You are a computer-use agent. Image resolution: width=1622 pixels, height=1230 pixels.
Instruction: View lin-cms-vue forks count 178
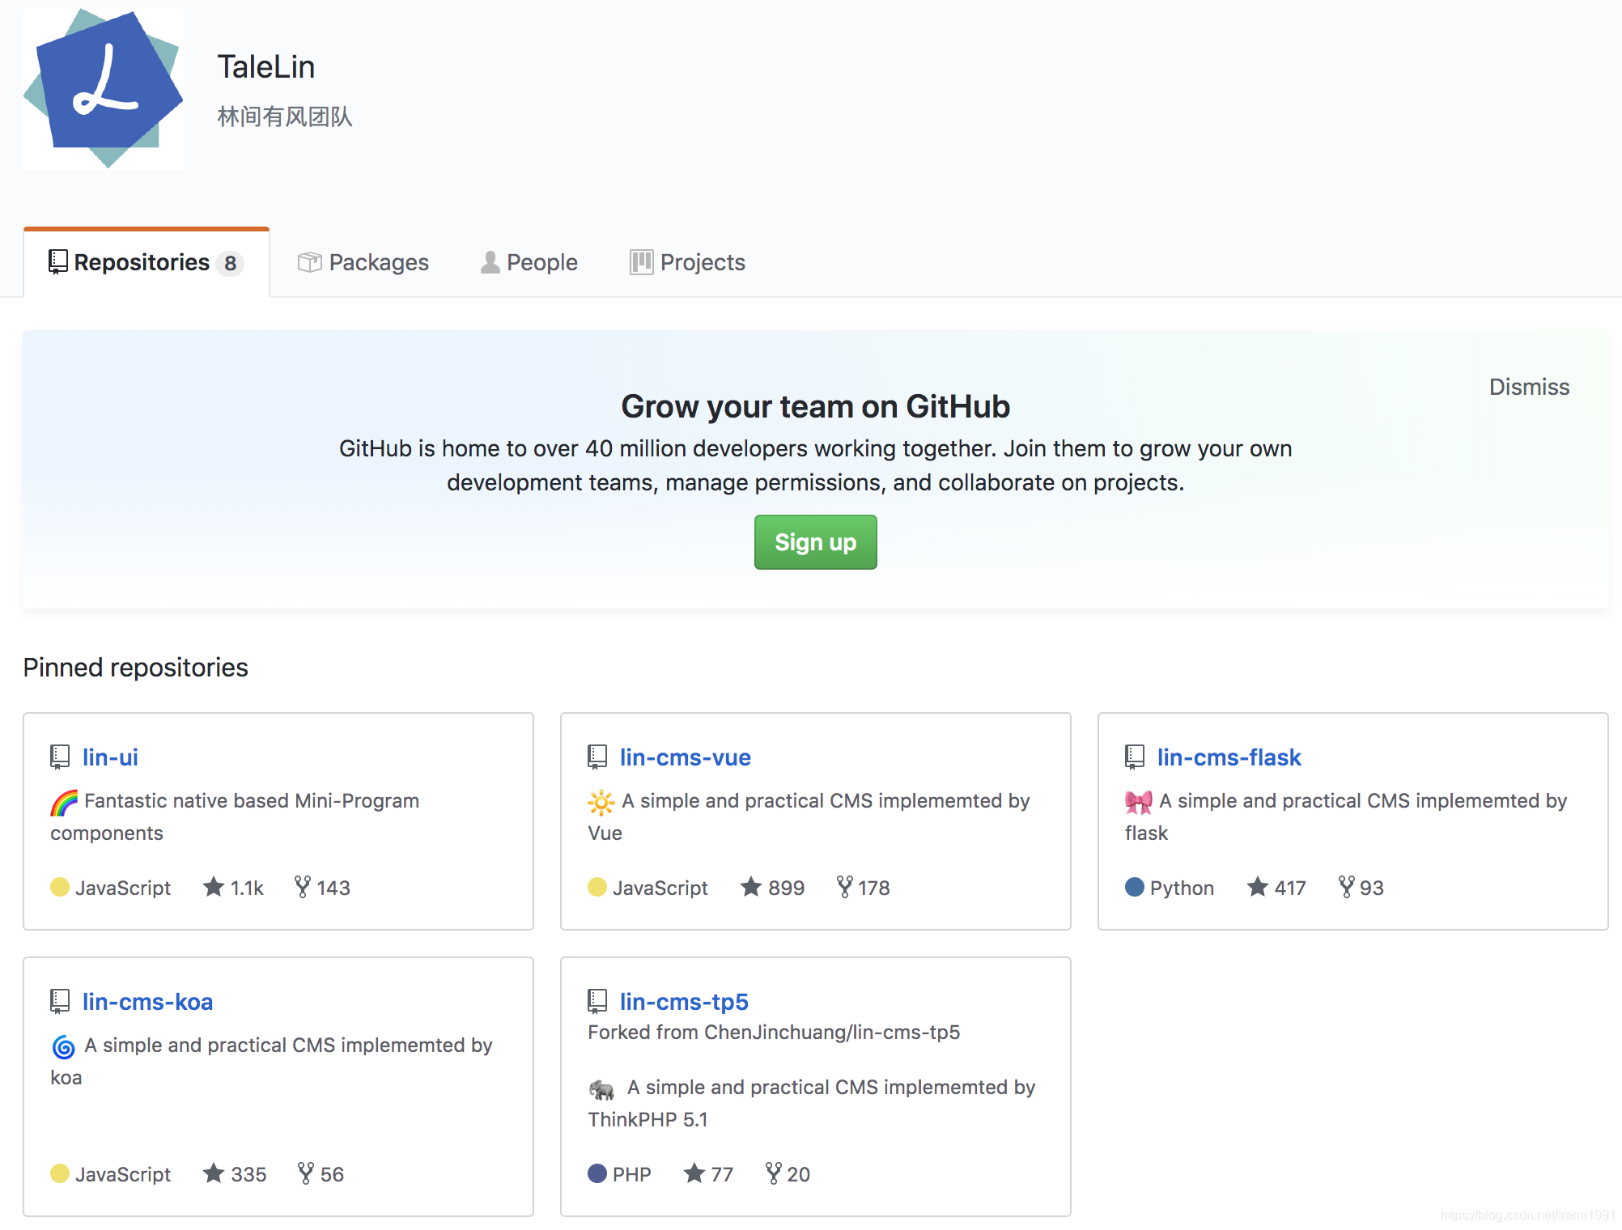pos(863,888)
